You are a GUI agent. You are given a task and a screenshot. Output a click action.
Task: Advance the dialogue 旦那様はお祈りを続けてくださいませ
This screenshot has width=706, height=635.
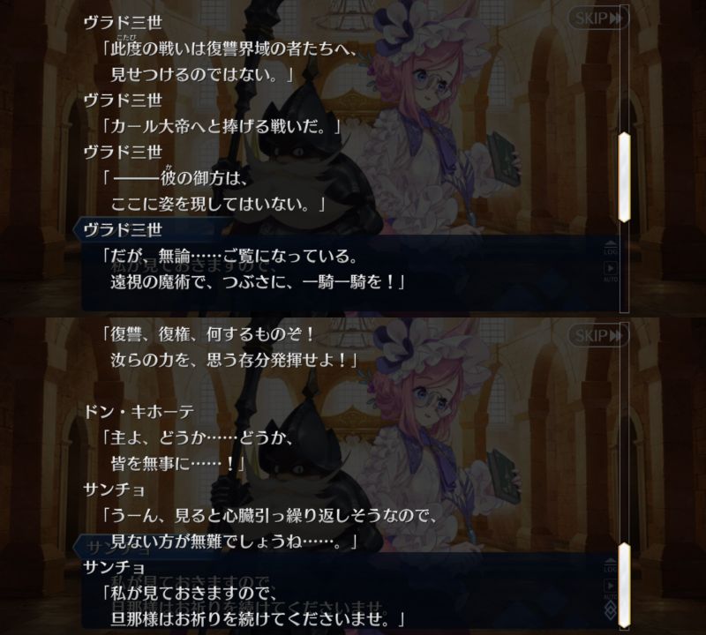pyautogui.click(x=258, y=619)
